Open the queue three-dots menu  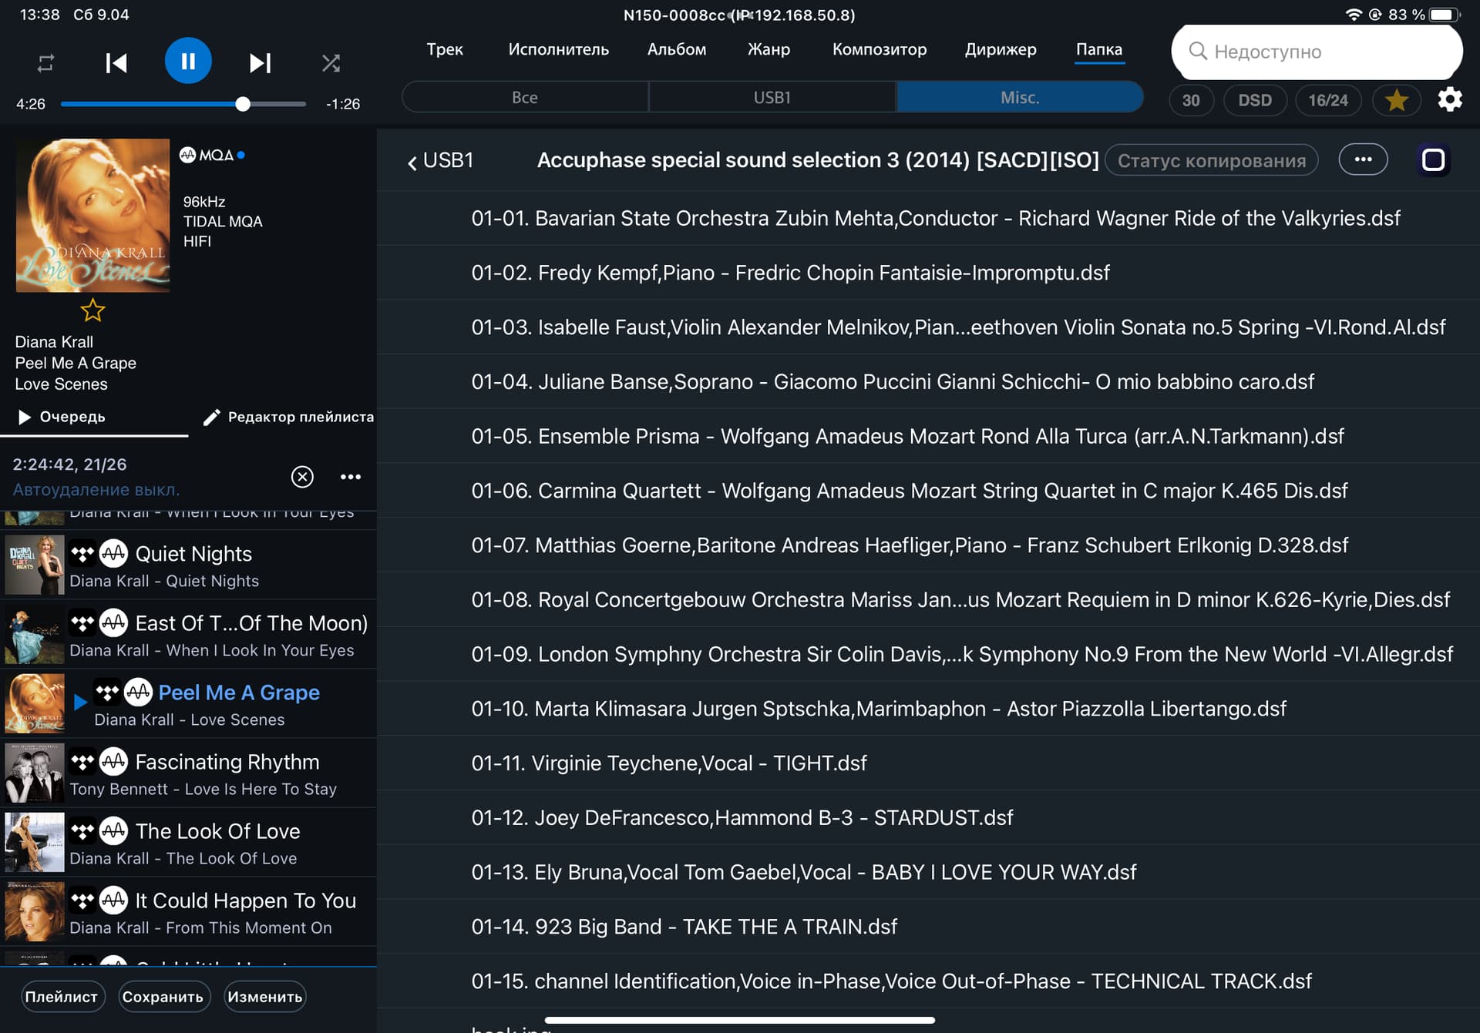point(351,477)
